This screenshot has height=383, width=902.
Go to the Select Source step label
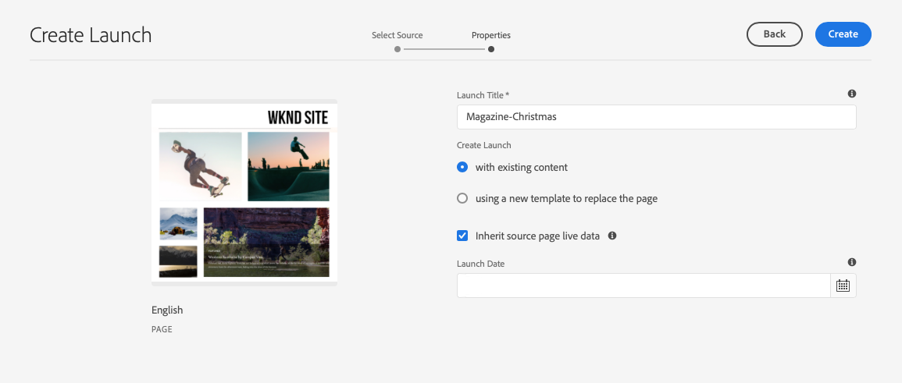[398, 35]
